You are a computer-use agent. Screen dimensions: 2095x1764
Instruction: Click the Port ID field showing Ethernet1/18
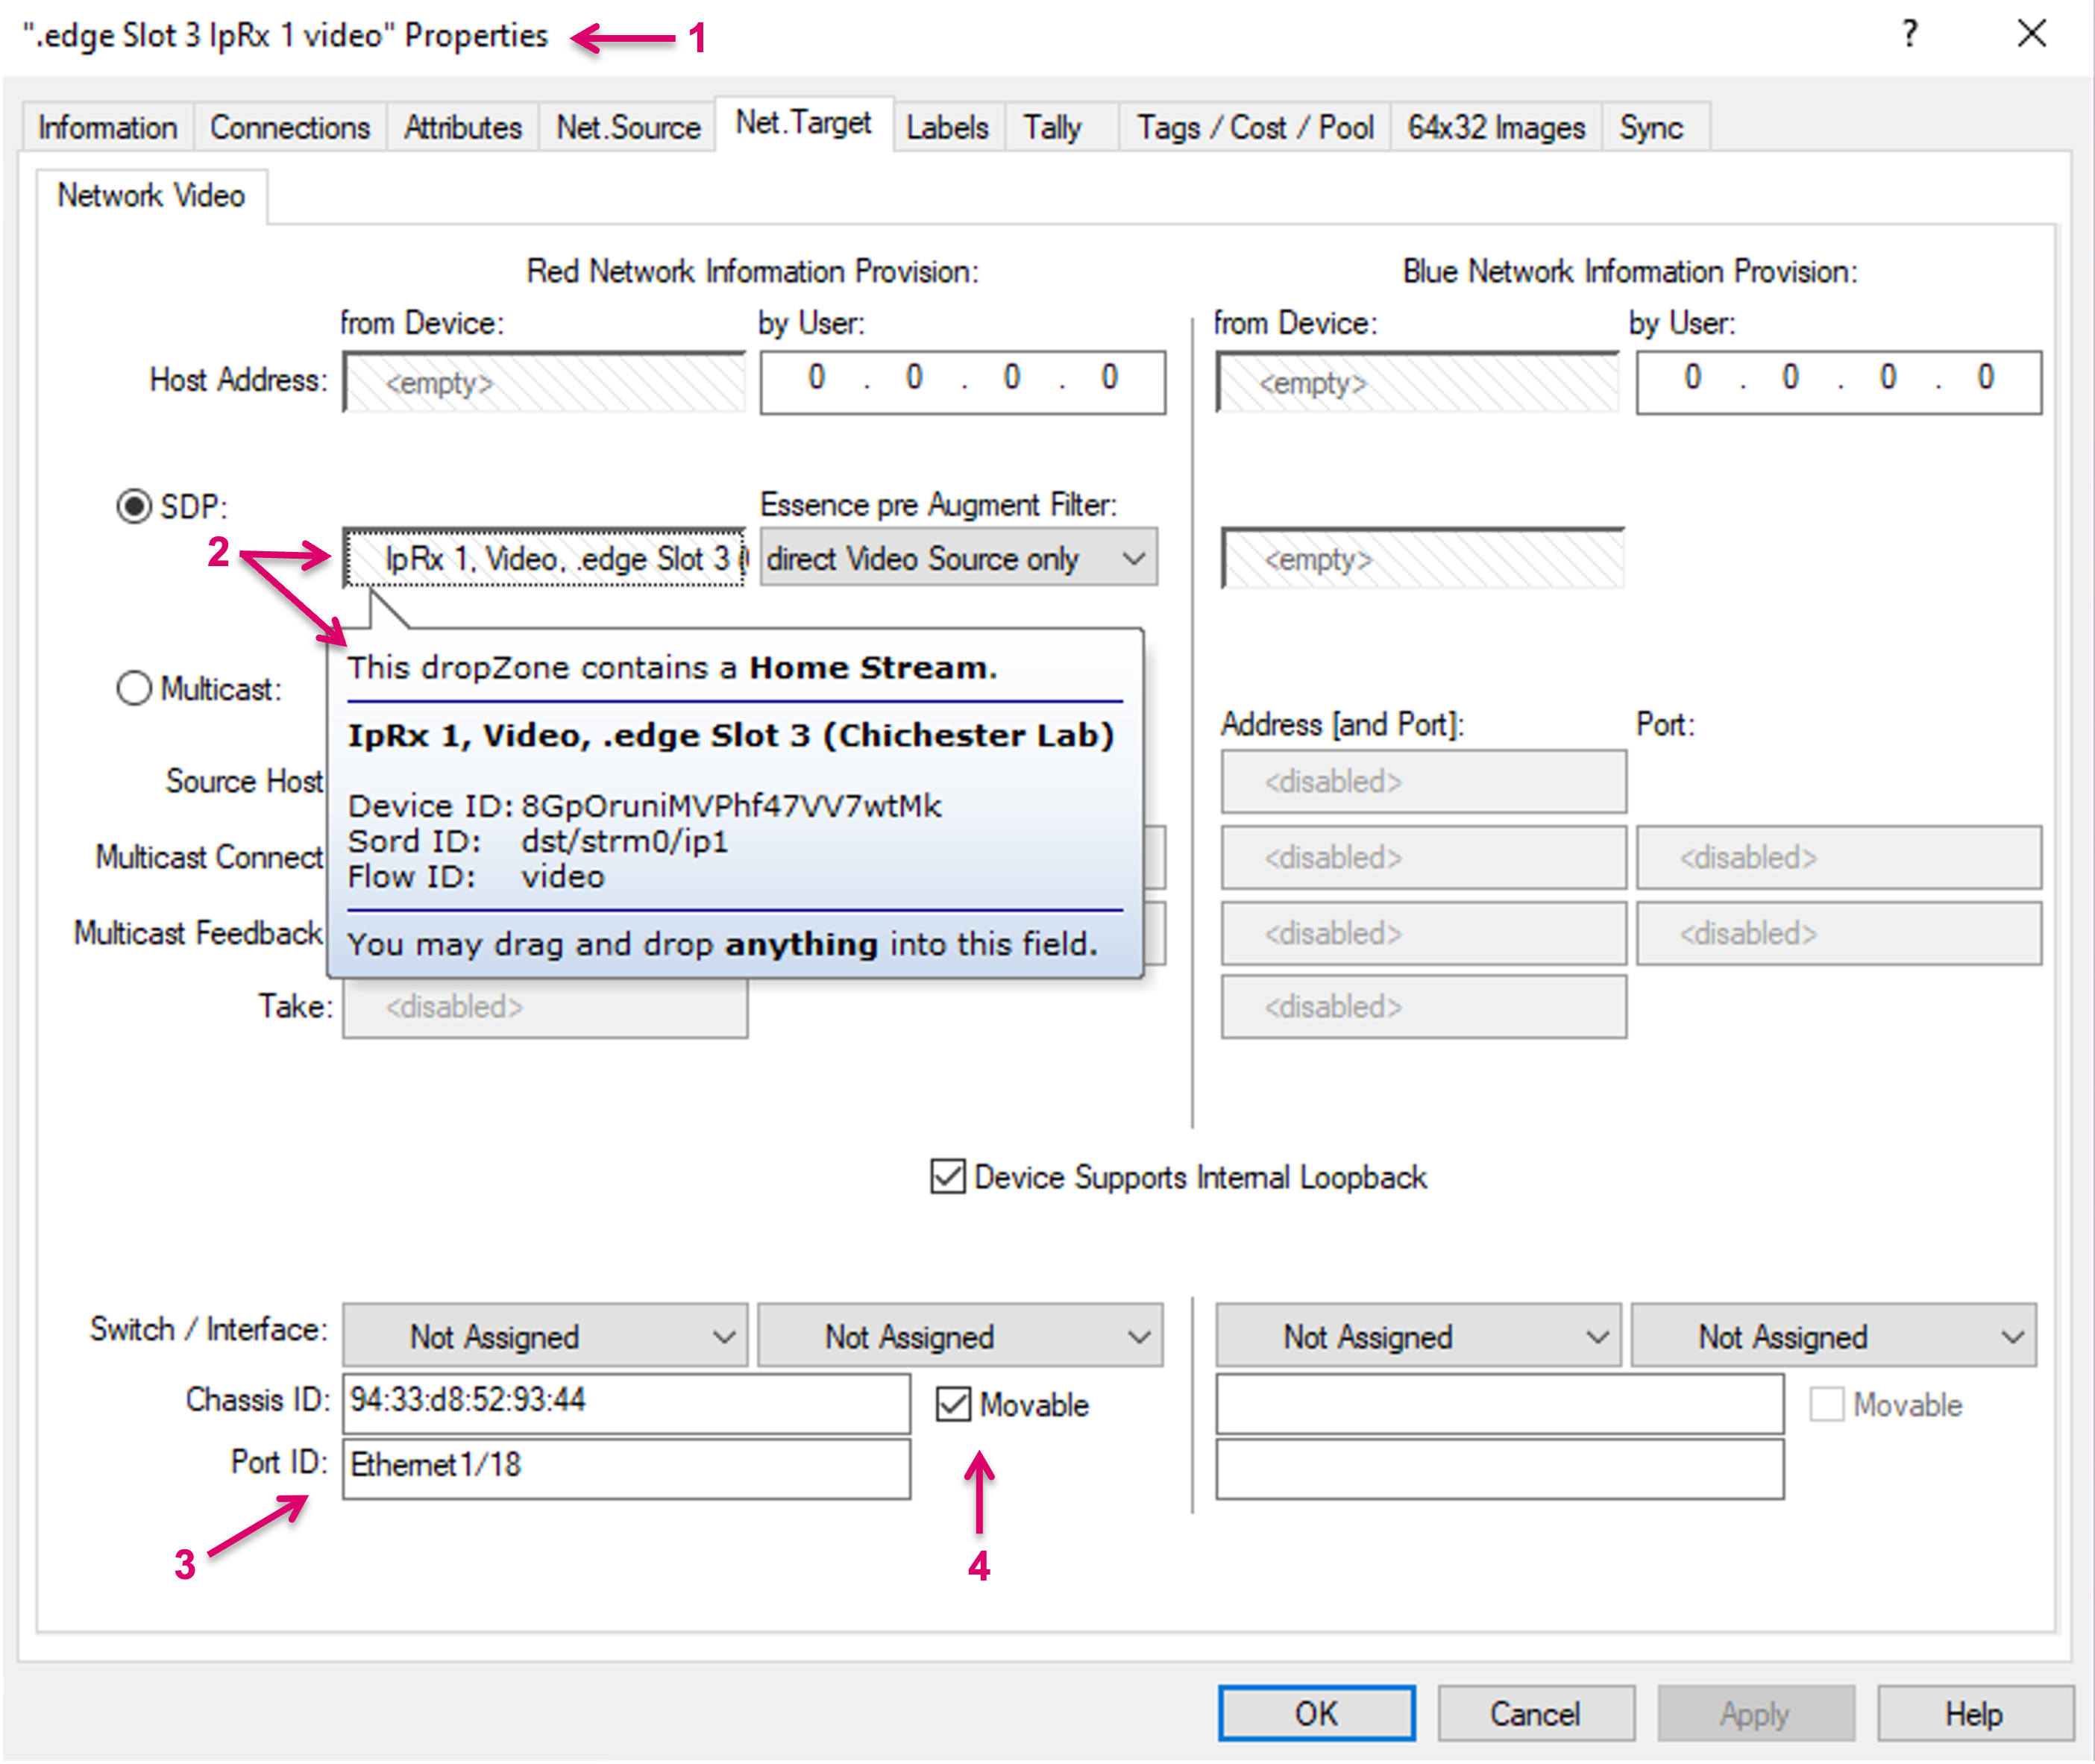point(625,1466)
